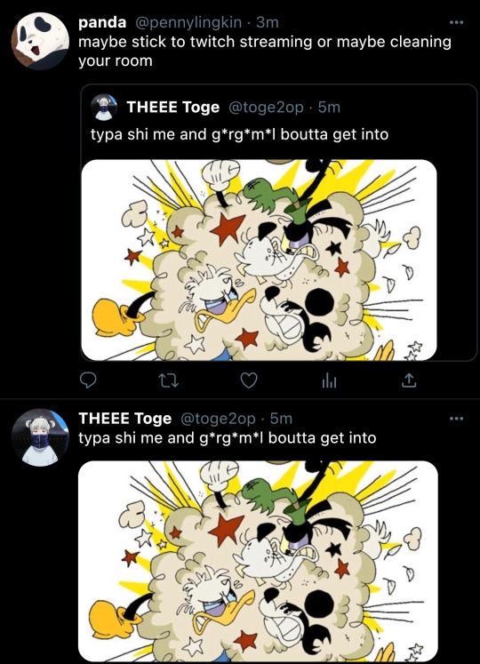
Task: View analytics bar chart icon for panda's tweet
Action: click(329, 380)
